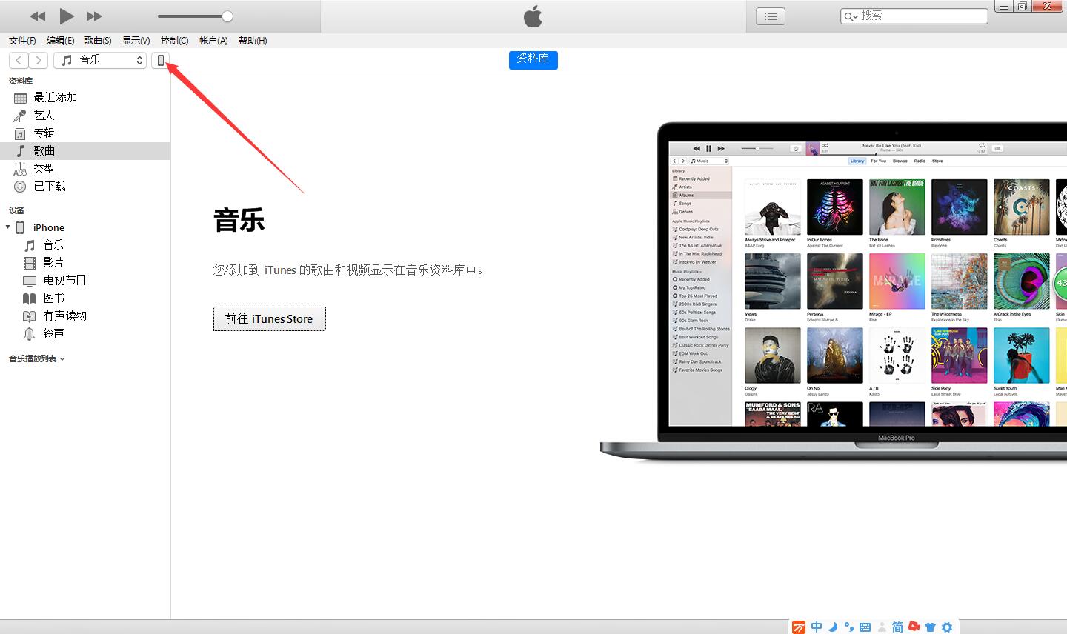Click the iPhone 图书 book icon
This screenshot has height=634, width=1067.
point(30,298)
